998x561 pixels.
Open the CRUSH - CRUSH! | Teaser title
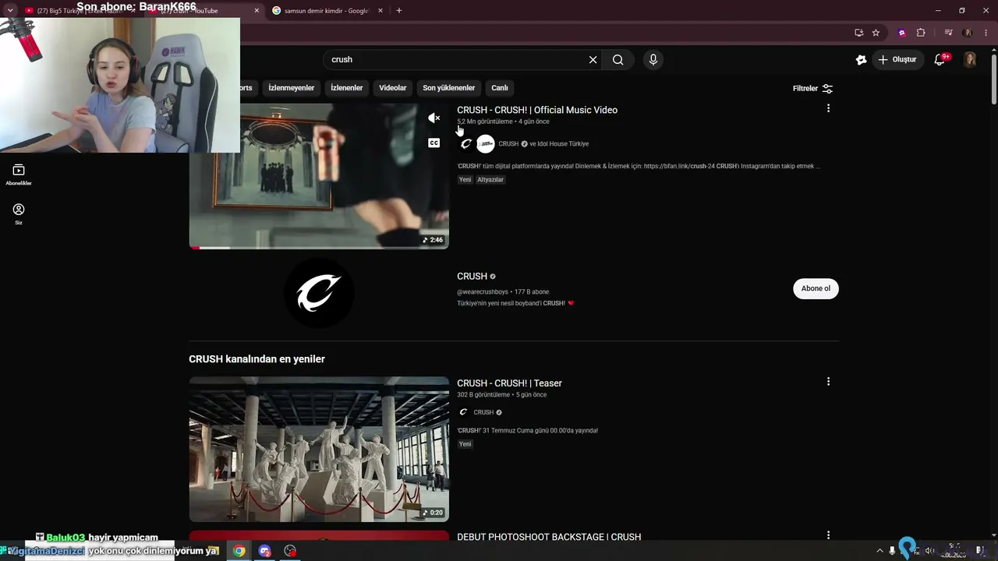click(x=509, y=383)
